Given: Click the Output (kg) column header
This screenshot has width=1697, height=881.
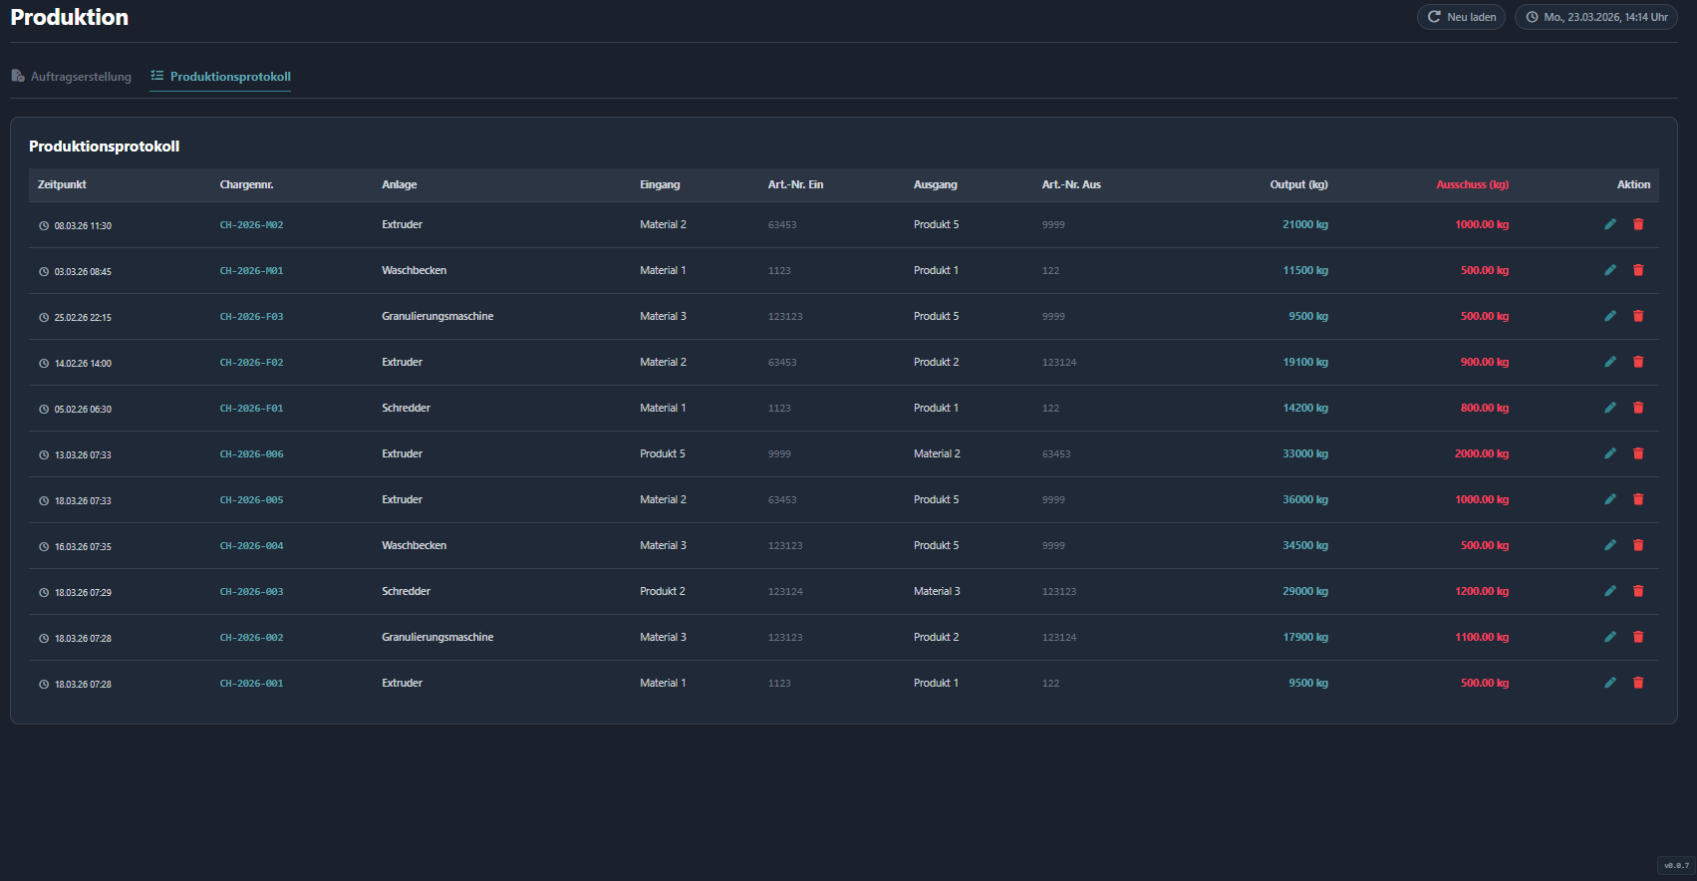Looking at the screenshot, I should [x=1297, y=184].
